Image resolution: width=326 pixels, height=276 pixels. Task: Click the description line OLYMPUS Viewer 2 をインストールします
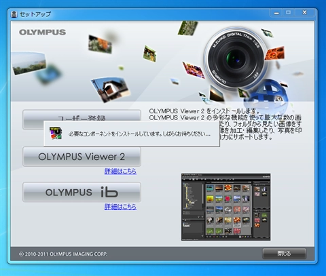(x=204, y=111)
